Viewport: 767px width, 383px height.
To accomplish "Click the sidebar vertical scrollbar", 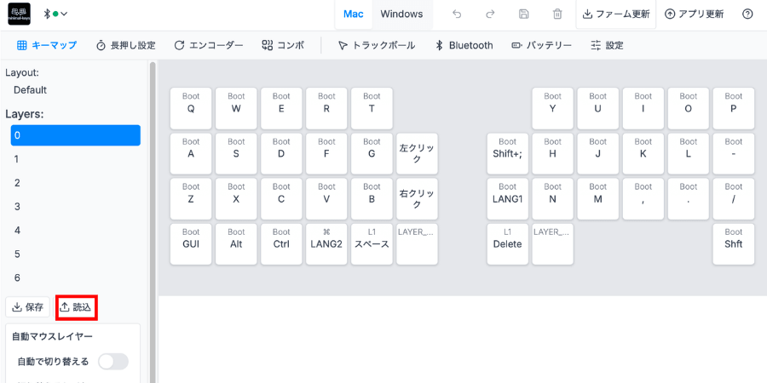I will pyautogui.click(x=153, y=220).
